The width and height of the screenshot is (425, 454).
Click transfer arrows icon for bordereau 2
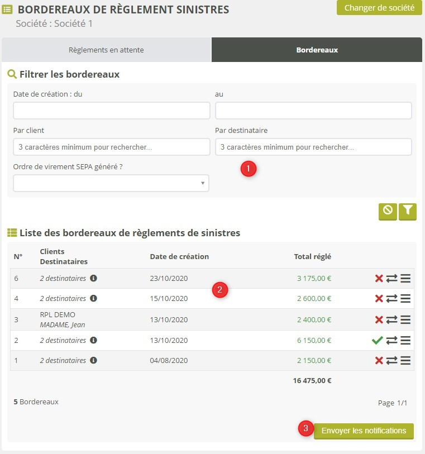tap(391, 340)
